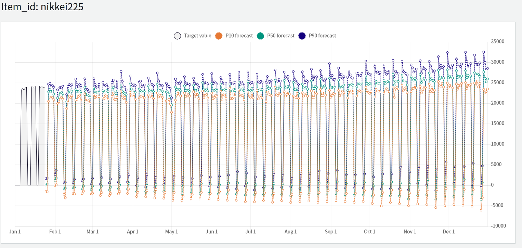Toggle the 'Target value' legend label
This screenshot has height=248, width=522.
pyautogui.click(x=197, y=36)
